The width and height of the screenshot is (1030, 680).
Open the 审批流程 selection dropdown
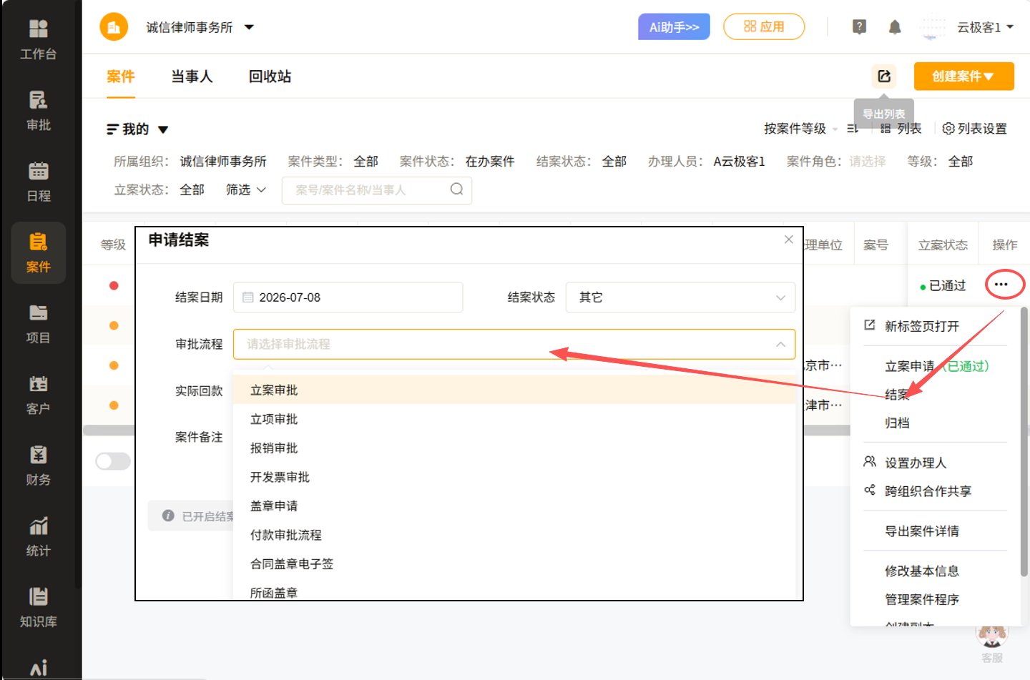[514, 344]
